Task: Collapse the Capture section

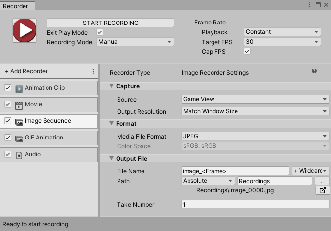Action: tap(111, 86)
